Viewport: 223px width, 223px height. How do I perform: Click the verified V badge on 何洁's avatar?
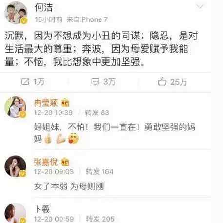point(24,20)
